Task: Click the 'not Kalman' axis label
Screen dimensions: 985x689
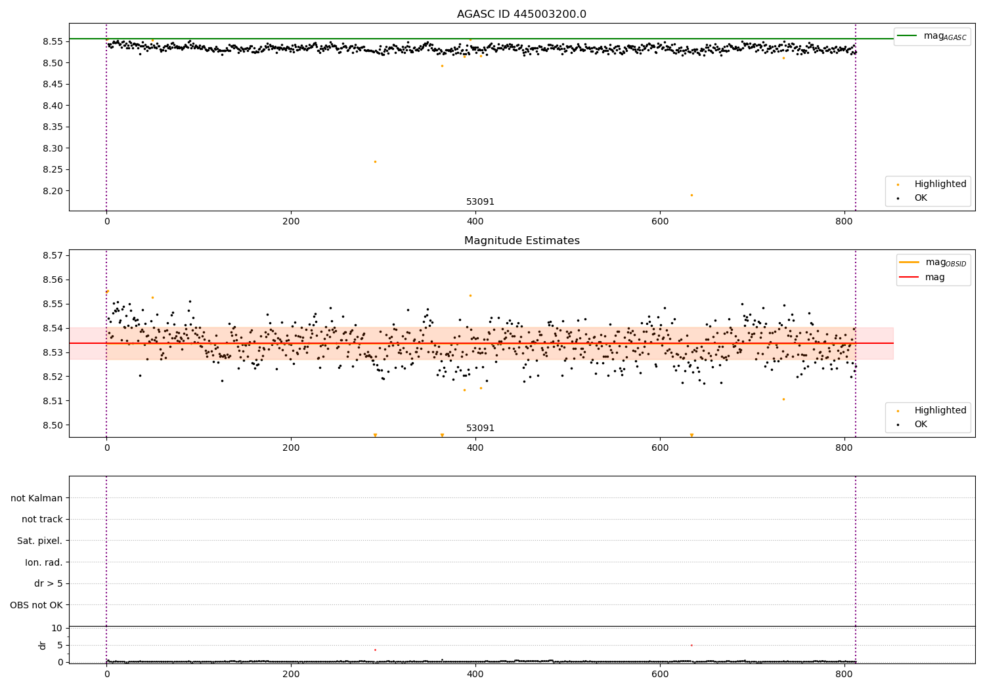Action: [x=37, y=498]
